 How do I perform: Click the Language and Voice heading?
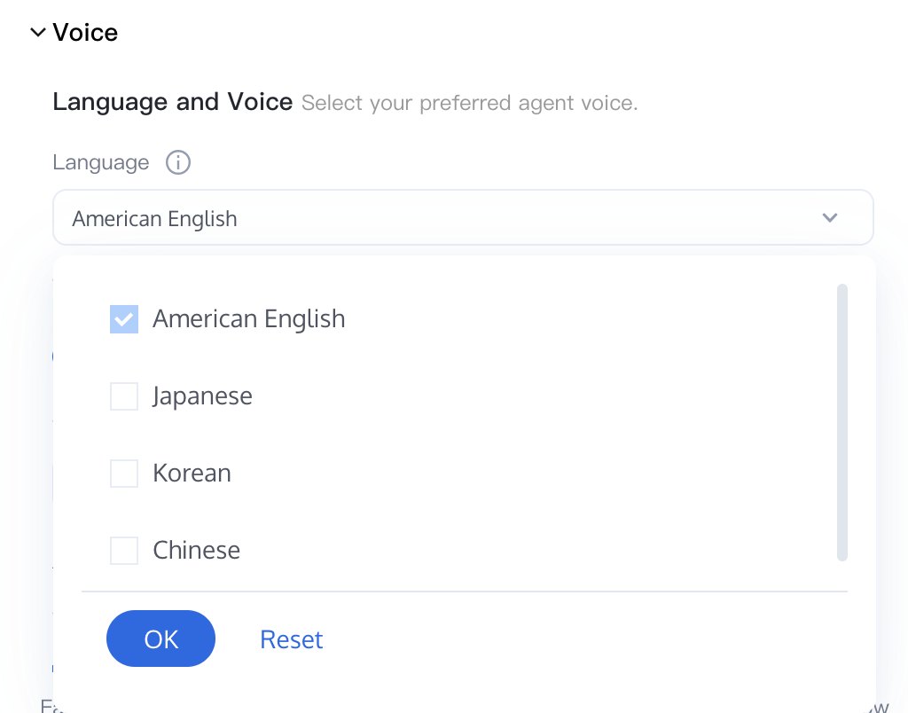pyautogui.click(x=173, y=102)
